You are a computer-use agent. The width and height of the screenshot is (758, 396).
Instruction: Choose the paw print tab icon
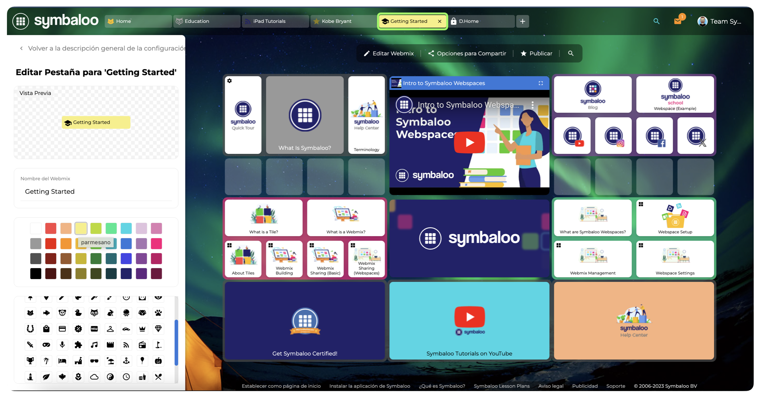click(x=158, y=313)
